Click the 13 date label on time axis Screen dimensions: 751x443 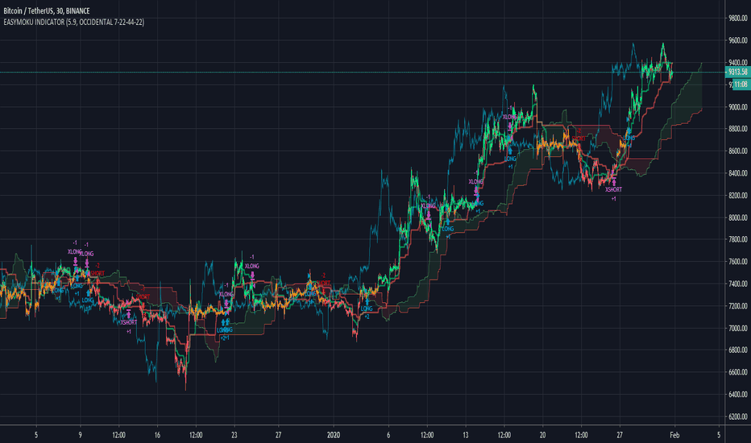click(x=466, y=435)
